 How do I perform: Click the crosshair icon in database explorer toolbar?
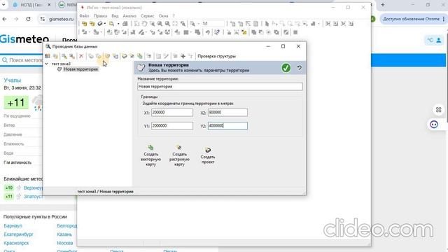pyautogui.click(x=183, y=56)
